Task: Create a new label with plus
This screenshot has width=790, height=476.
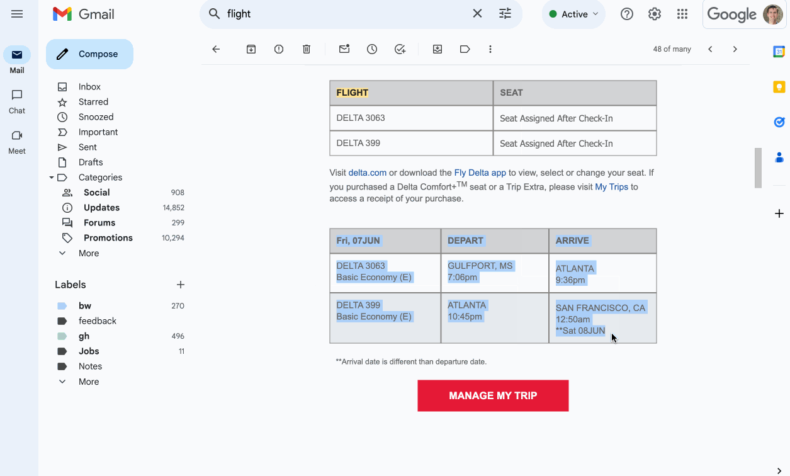Action: point(181,285)
